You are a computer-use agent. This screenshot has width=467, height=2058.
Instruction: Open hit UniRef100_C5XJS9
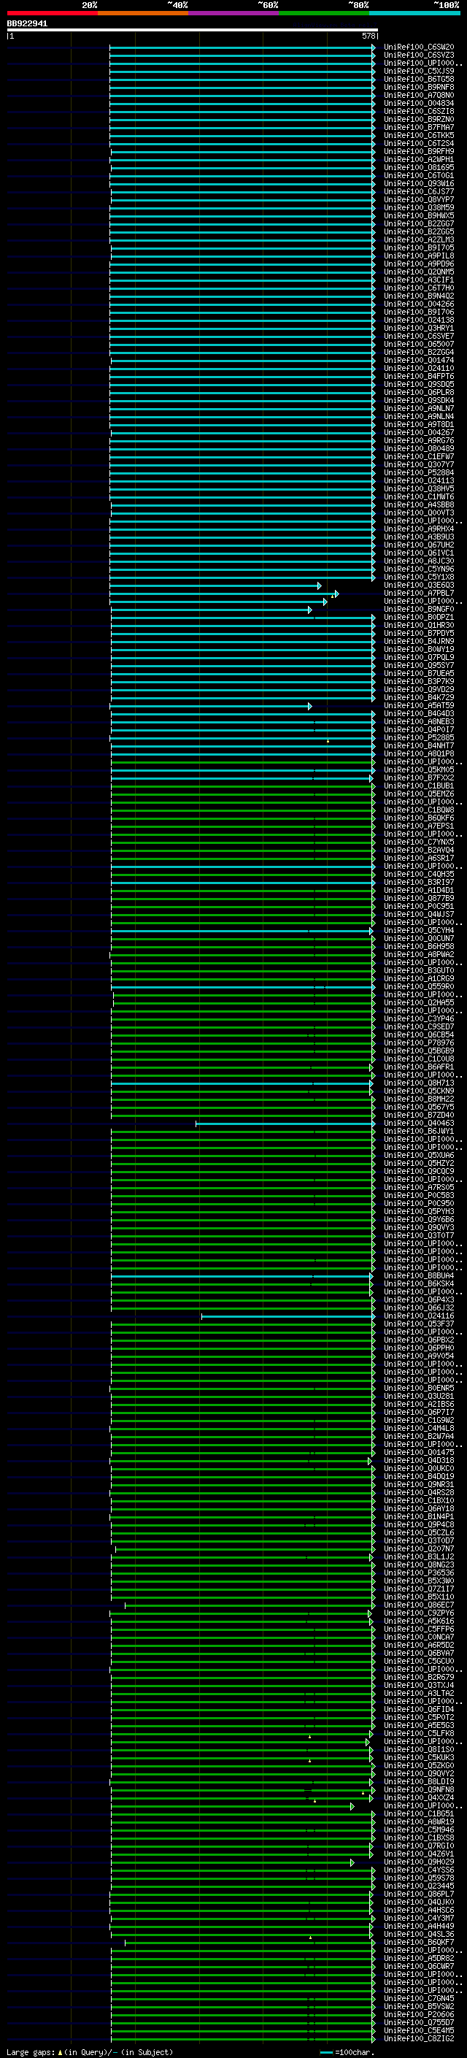click(419, 71)
